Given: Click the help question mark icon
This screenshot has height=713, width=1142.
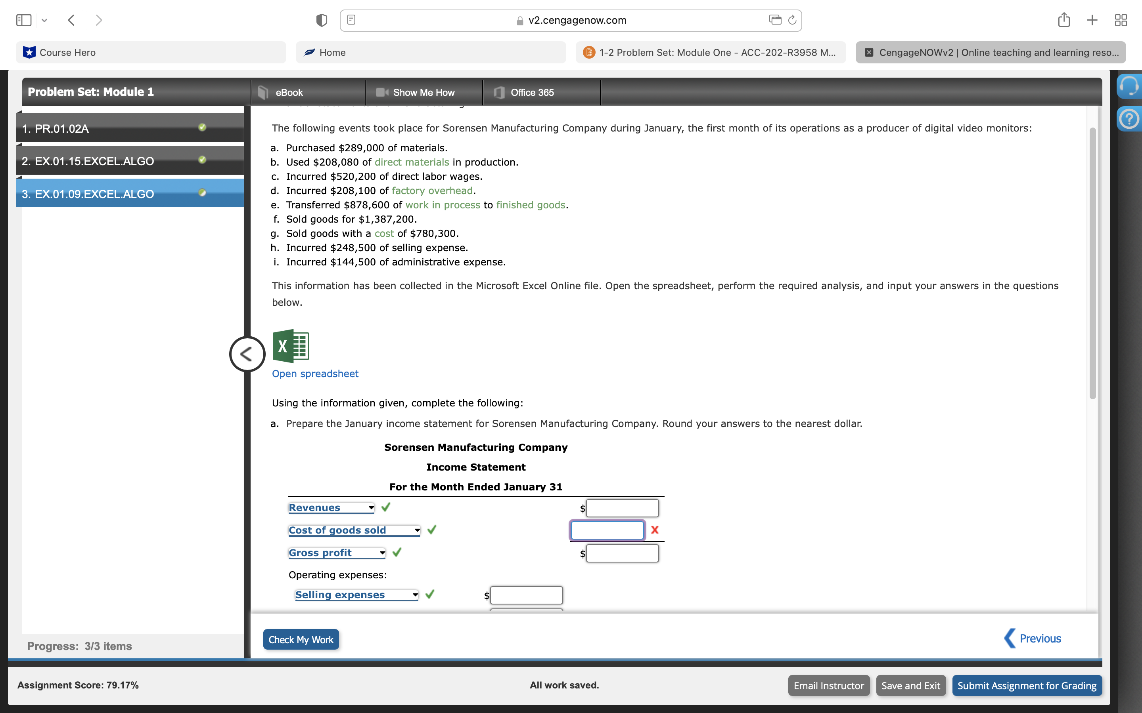Looking at the screenshot, I should pyautogui.click(x=1129, y=119).
